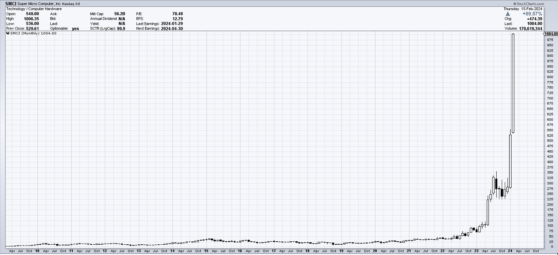558x255 pixels.
Task: Click the 400 price axis label
Action: pyautogui.click(x=549, y=162)
